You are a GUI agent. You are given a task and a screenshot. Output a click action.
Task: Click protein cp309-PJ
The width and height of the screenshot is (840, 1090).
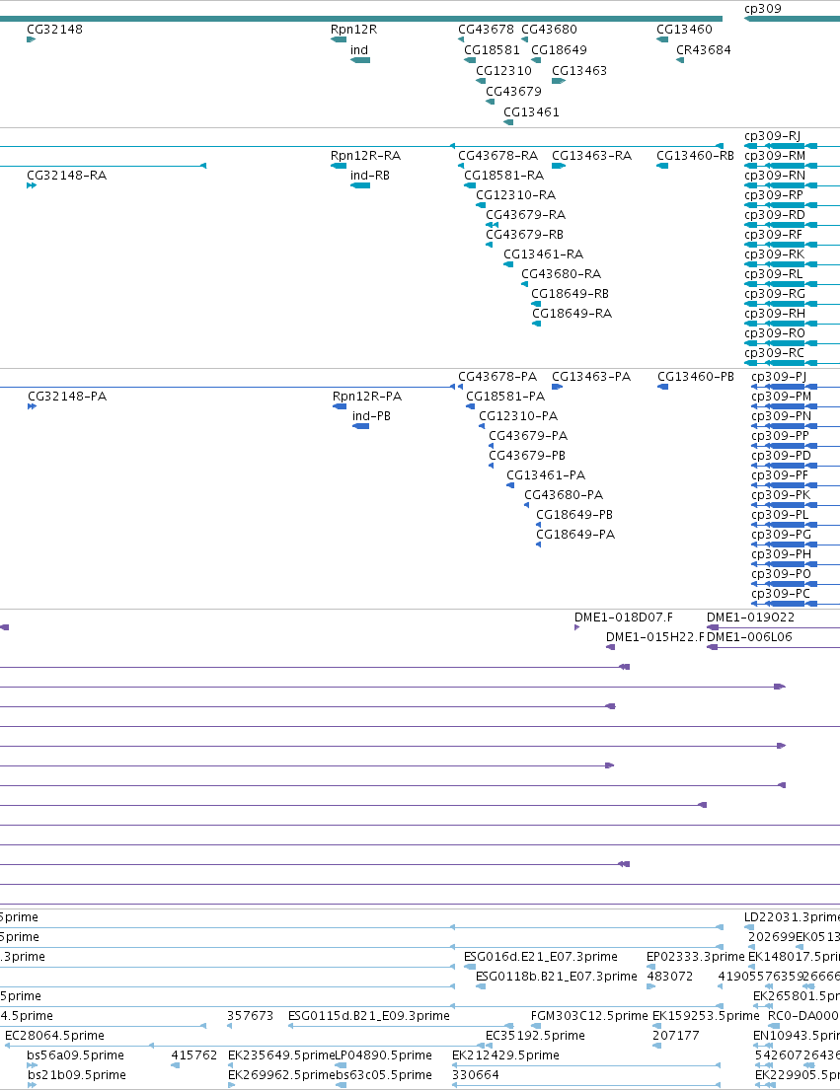[779, 377]
